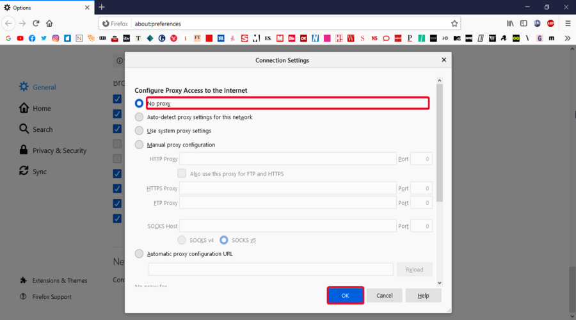Screen dimensions: 576x320
Task: Click the SOCKS Host Port field
Action: 421,226
